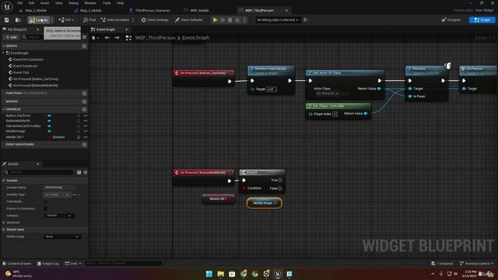498x280 pixels.
Task: Click the Stop simulation button
Action: click(230, 20)
